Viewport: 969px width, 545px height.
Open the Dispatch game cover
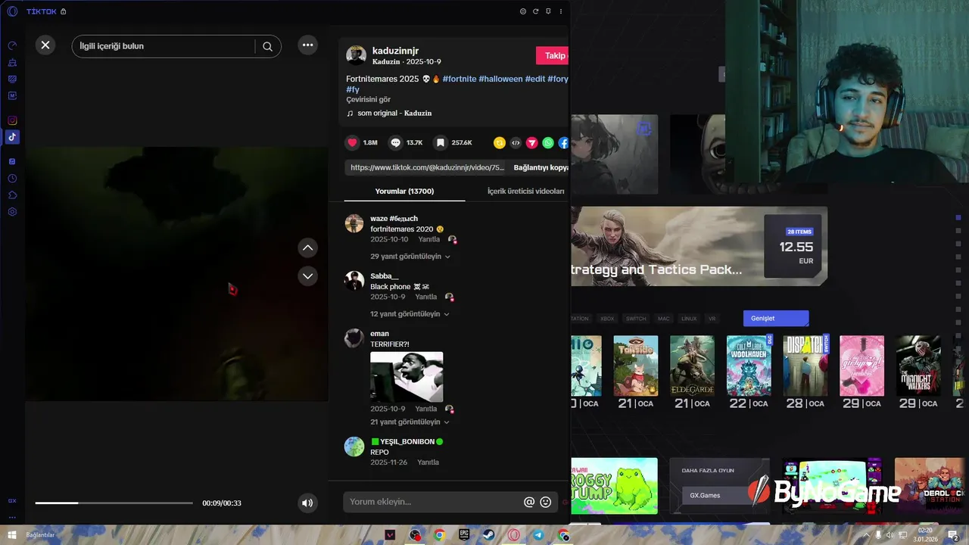[805, 366]
